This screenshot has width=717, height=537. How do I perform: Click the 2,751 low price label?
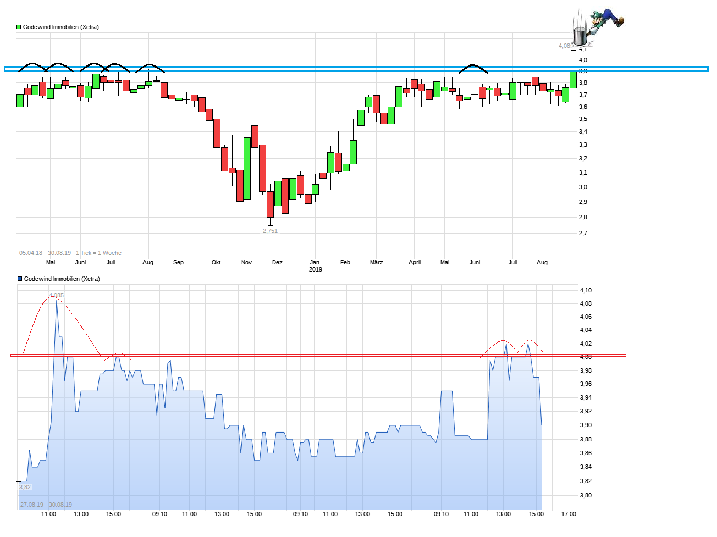coord(270,231)
